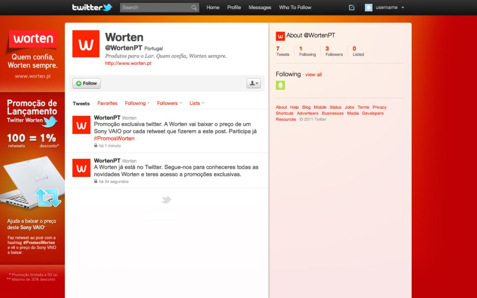
Task: Click the Jobs footer link
Action: pos(349,107)
